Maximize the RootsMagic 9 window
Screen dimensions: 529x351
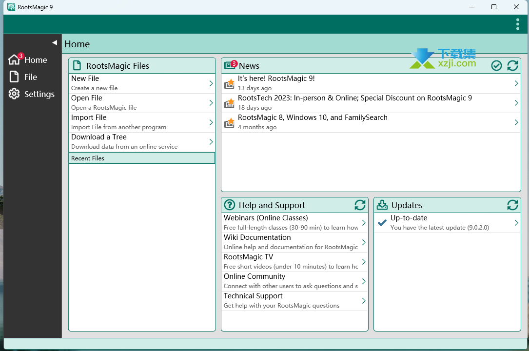pos(494,7)
